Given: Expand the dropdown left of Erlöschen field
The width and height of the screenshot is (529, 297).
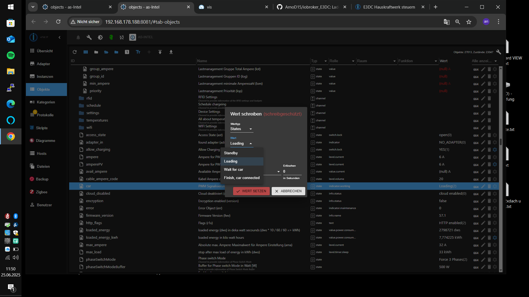Looking at the screenshot, I should click(278, 172).
